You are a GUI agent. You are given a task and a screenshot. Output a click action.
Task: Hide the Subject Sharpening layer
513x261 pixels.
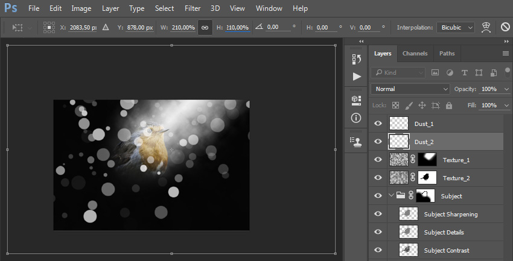point(378,213)
